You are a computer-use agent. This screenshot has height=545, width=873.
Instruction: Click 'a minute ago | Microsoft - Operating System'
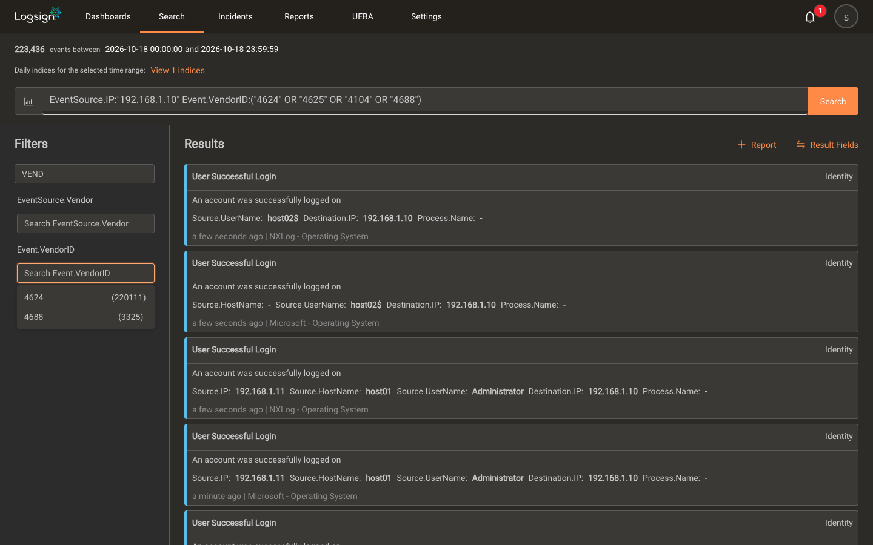[x=275, y=496]
